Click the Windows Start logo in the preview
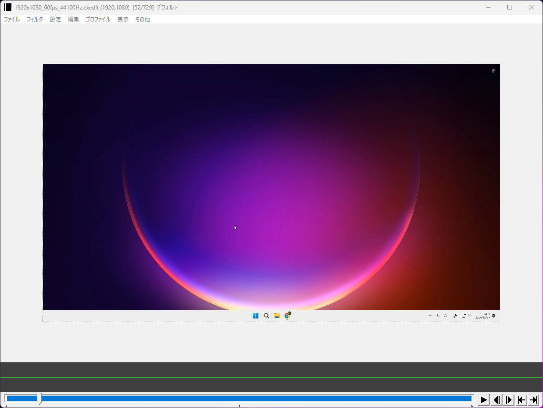This screenshot has height=408, width=543. pos(256,316)
